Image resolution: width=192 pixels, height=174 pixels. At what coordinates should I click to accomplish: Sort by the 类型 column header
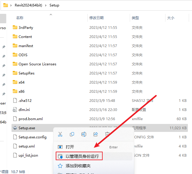(135, 18)
